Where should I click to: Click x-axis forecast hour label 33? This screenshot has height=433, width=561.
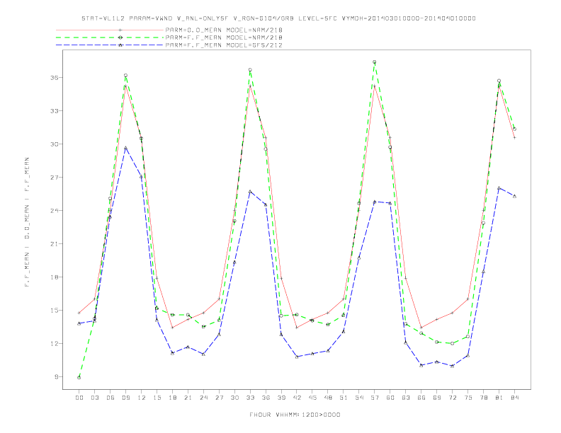click(x=250, y=398)
